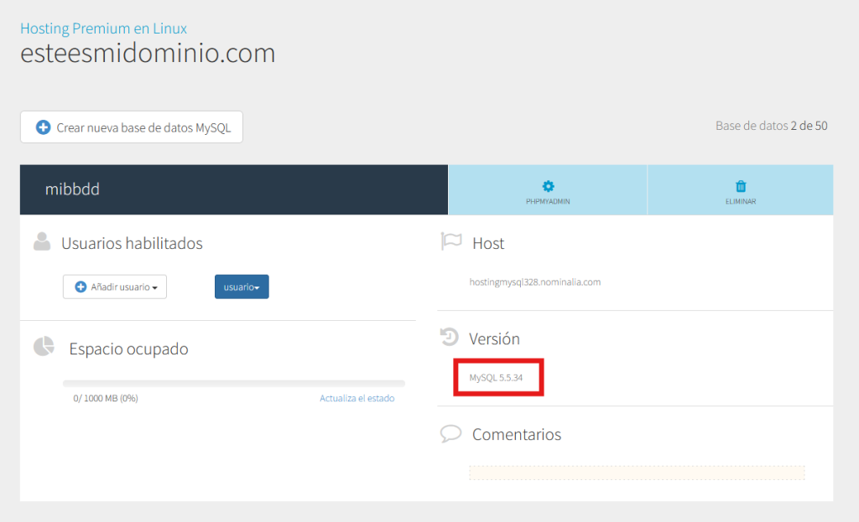The image size is (859, 522).
Task: Click the hostingmysql328.nominalia.com host name
Action: tap(534, 282)
